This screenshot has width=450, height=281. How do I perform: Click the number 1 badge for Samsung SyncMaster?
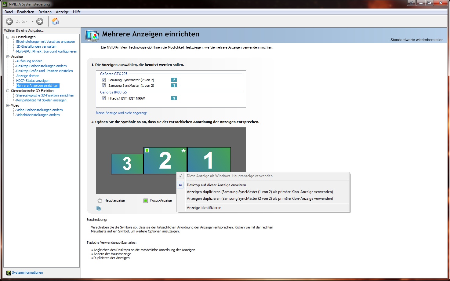(x=174, y=86)
